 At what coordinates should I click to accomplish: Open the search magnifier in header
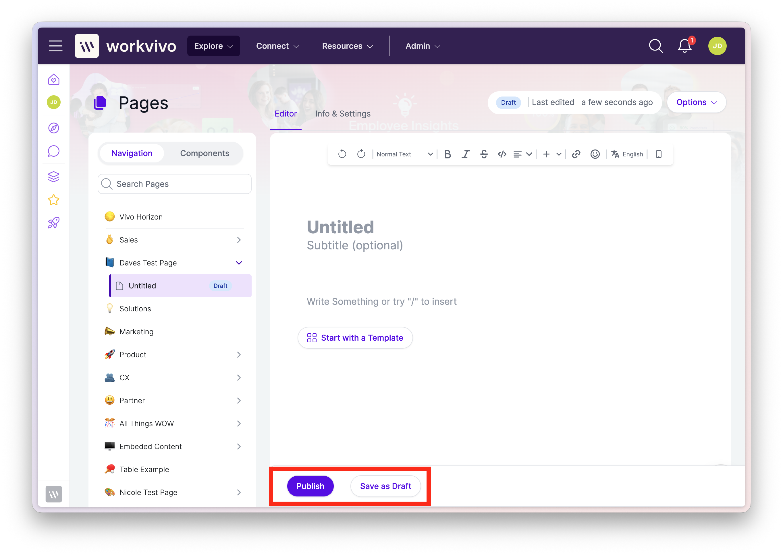click(x=655, y=46)
